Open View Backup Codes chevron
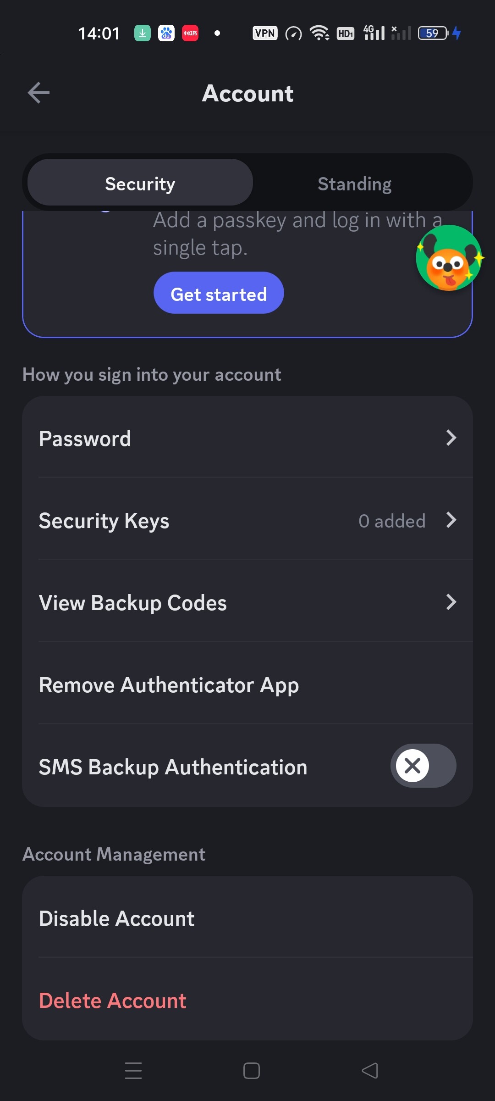The image size is (495, 1101). coord(451,602)
